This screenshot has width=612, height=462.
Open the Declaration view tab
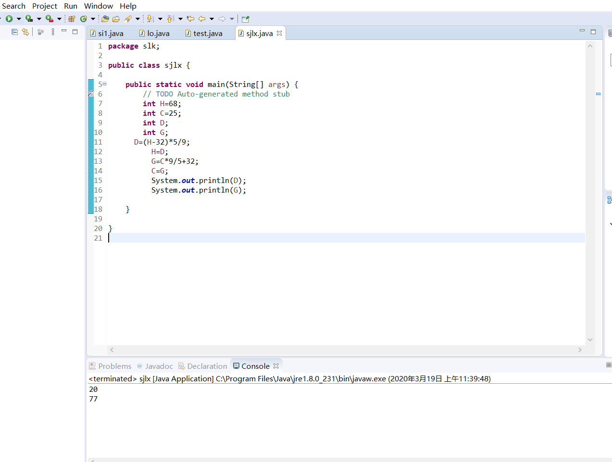[202, 366]
